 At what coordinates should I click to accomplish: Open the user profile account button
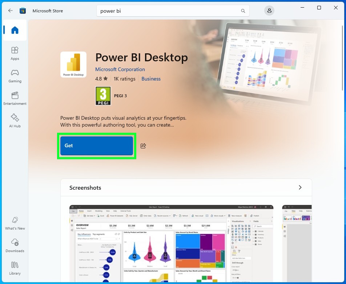(269, 11)
